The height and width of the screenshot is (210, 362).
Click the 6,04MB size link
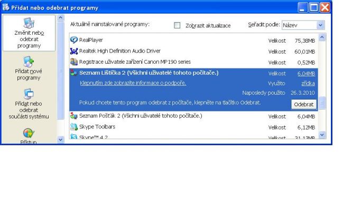pos(306,74)
